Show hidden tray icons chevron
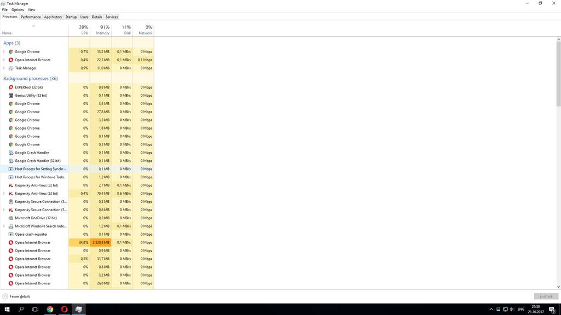 pos(491,310)
